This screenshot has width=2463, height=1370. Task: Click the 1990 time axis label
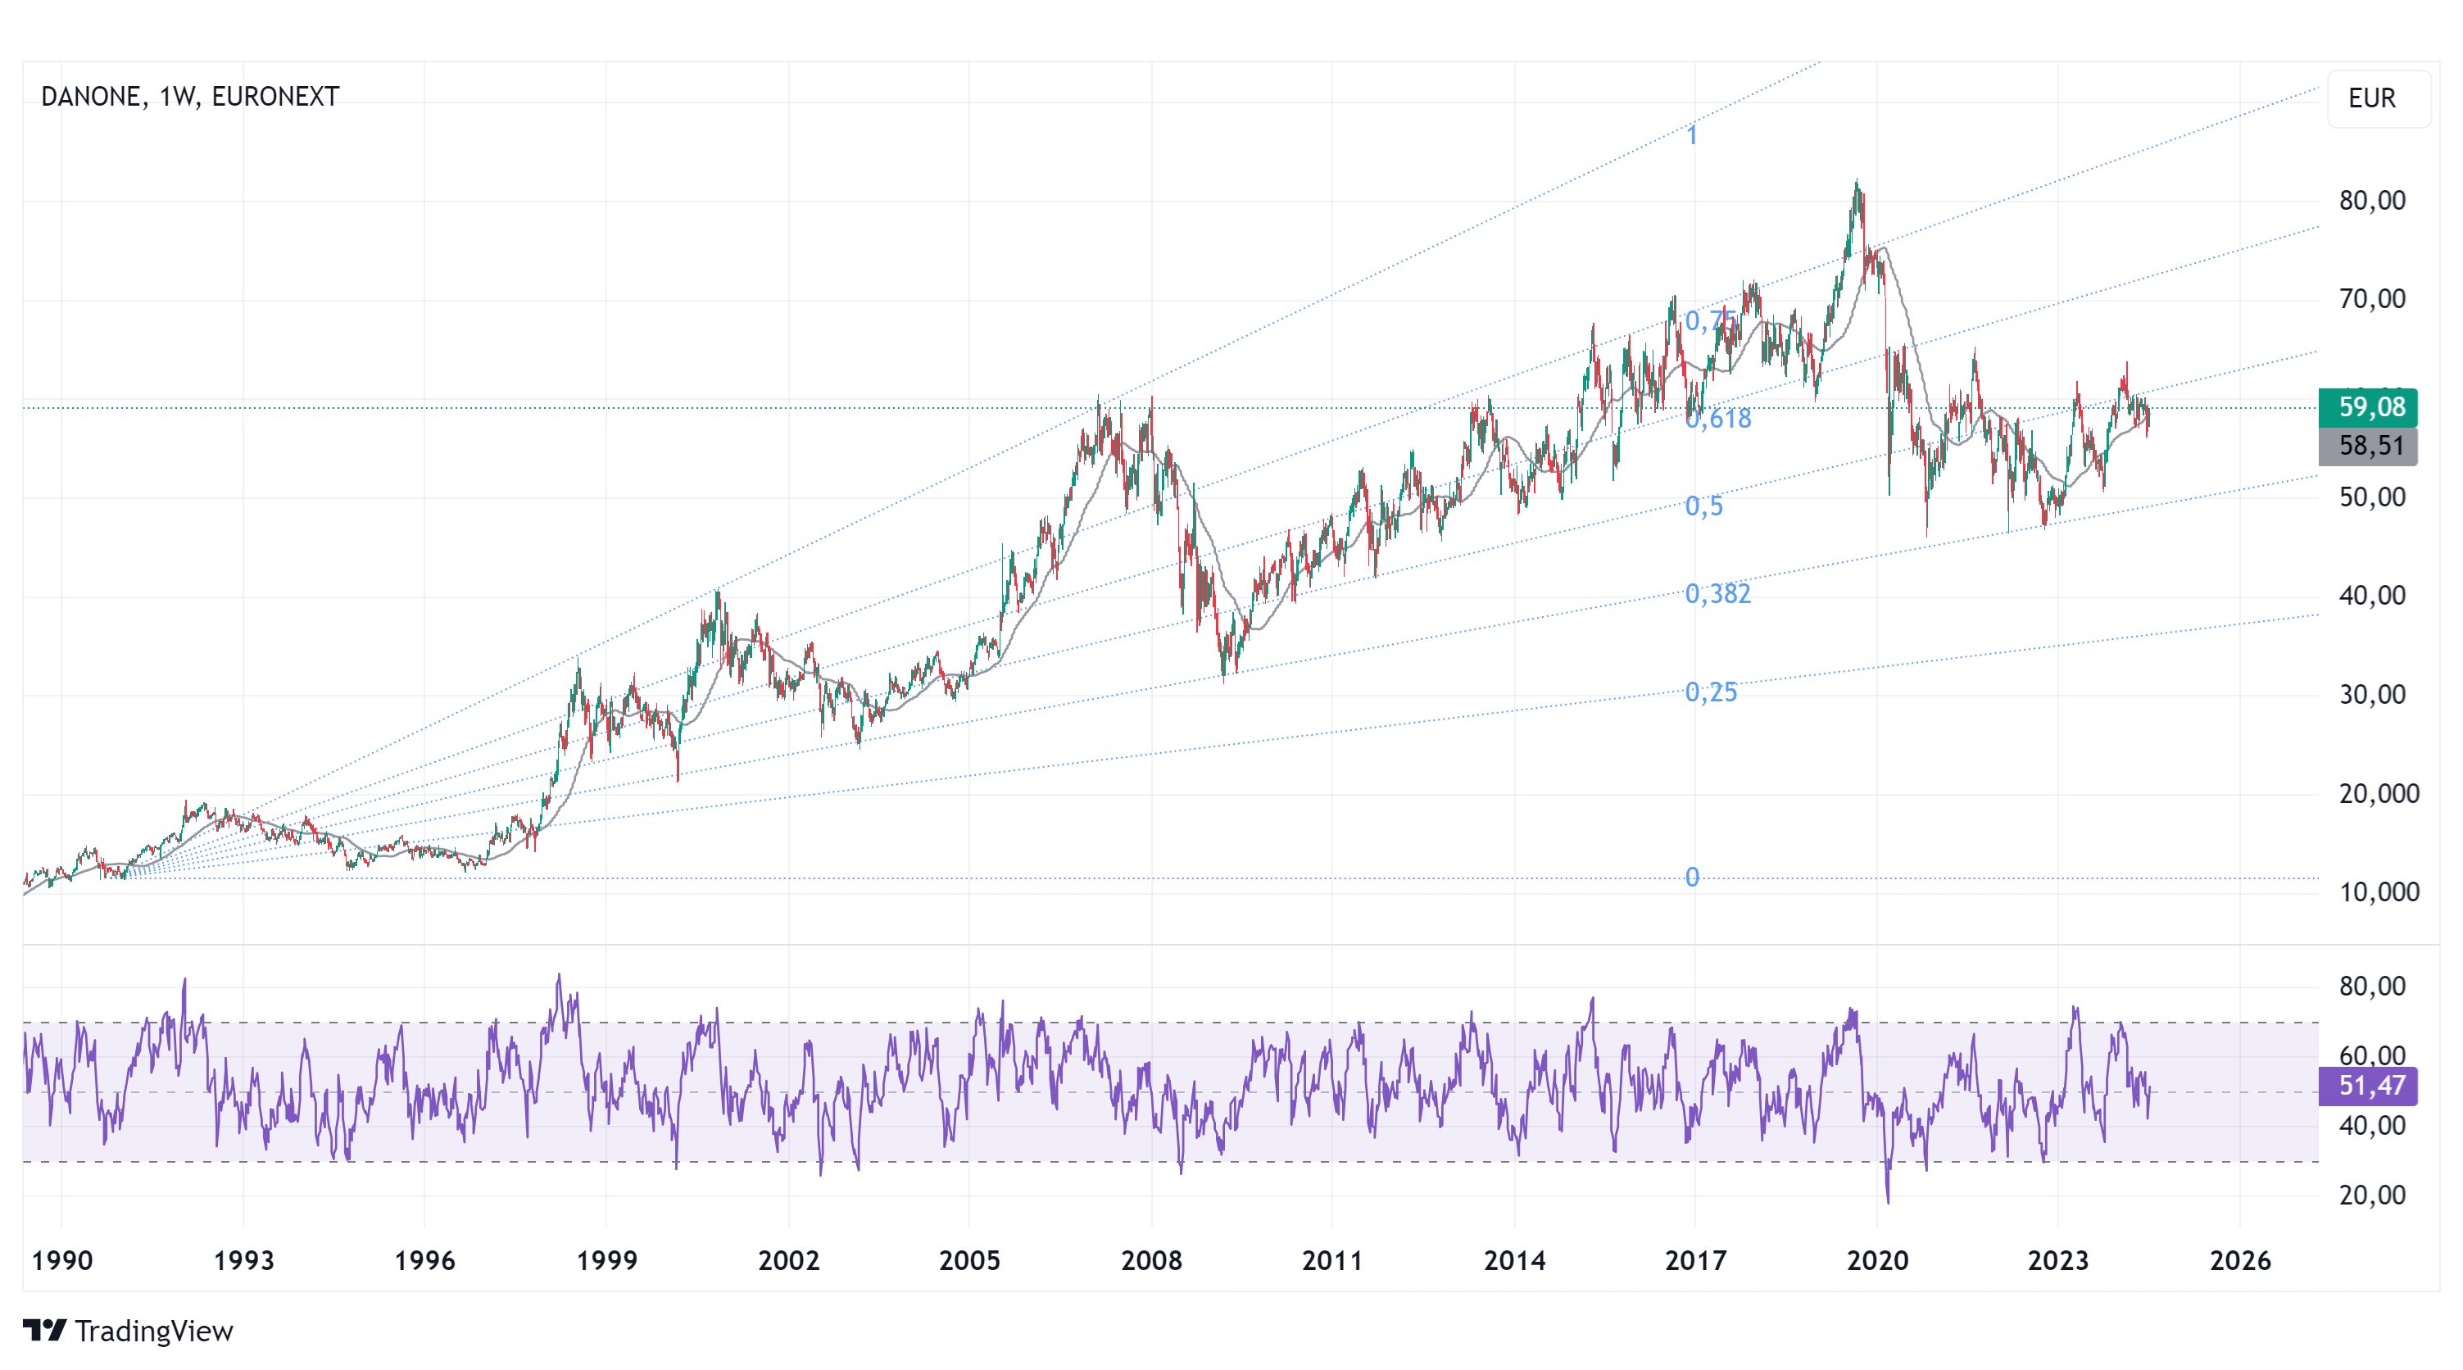[x=62, y=1261]
